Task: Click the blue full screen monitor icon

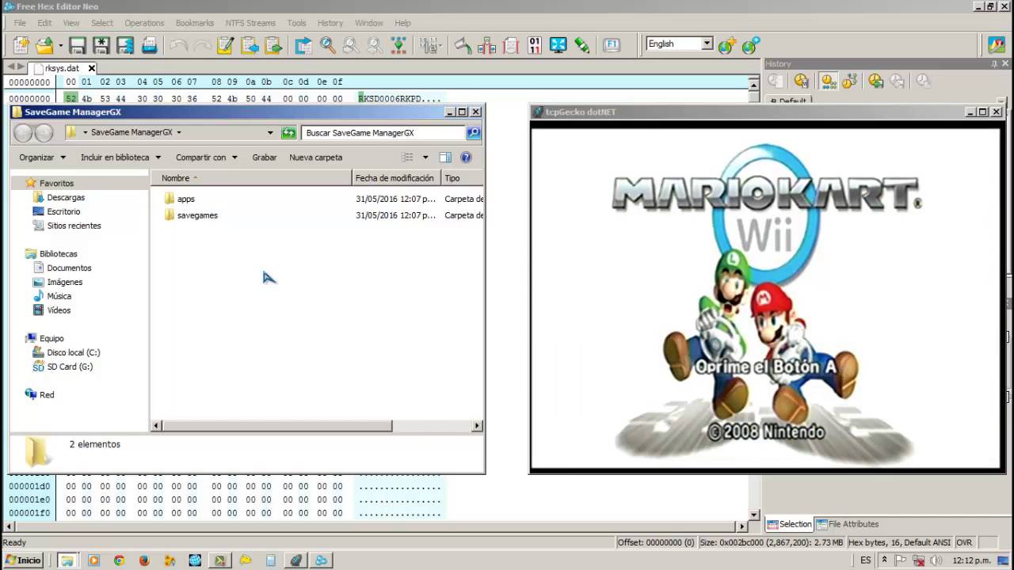Action: pyautogui.click(x=558, y=45)
